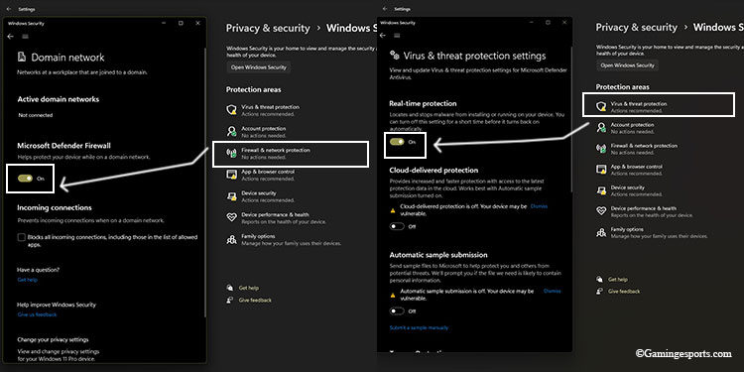Click the Automatic sample submission heading
Screen dimensions: 744x372
(x=438, y=255)
